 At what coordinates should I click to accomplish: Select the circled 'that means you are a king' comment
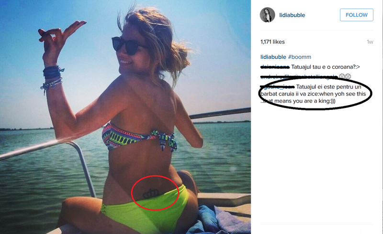point(313,94)
